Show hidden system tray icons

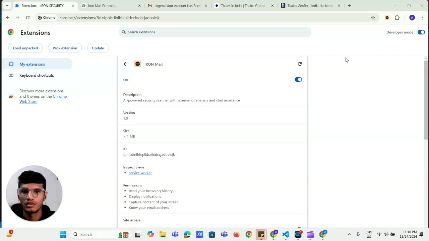[x=349, y=234]
